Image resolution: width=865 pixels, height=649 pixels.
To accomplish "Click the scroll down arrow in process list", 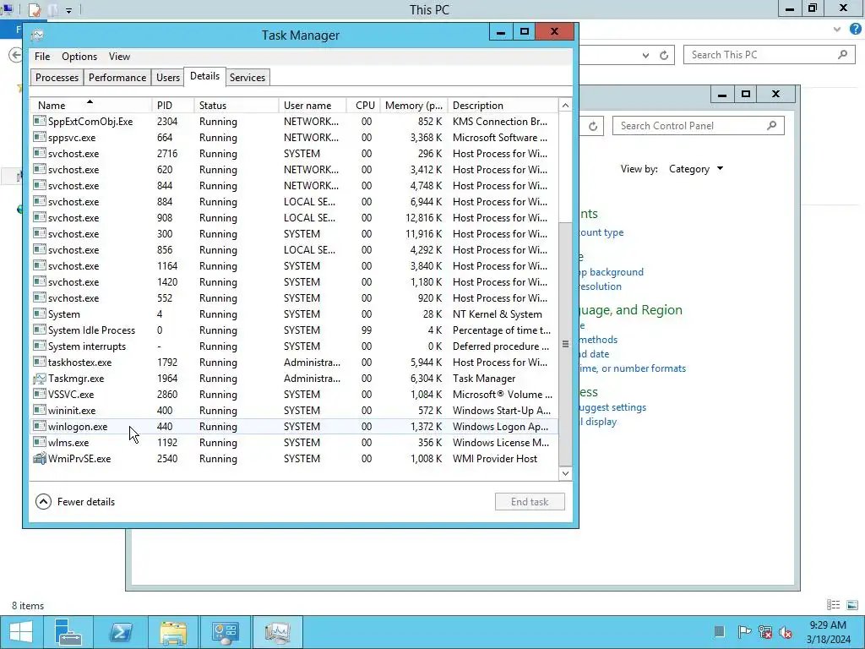I will pyautogui.click(x=565, y=473).
